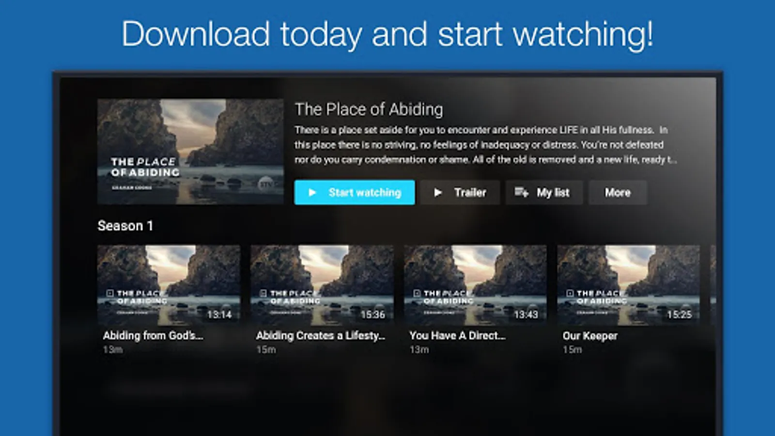
Task: Open The Place of Abiding poster image
Action: tap(190, 152)
